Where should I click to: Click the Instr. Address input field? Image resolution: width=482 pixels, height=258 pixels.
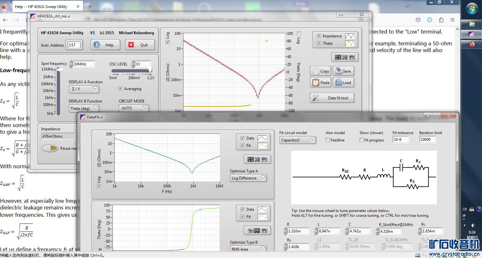pos(74,45)
